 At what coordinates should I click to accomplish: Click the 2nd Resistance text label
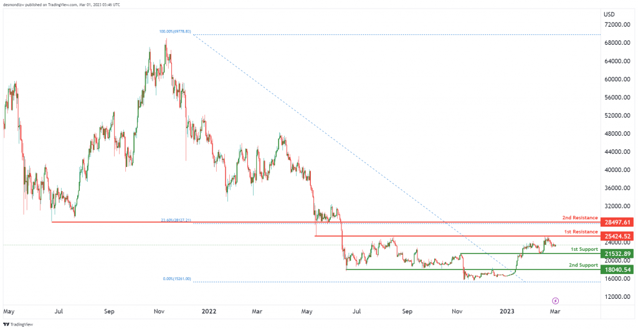pos(580,218)
